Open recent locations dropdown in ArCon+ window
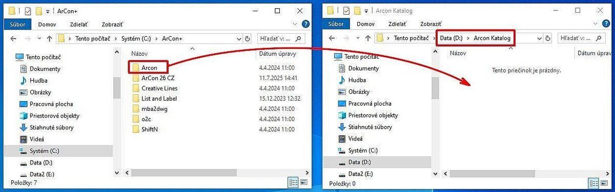Image resolution: width=615 pixels, height=192 pixels. point(40,39)
